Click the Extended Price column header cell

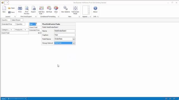pos(35,30)
